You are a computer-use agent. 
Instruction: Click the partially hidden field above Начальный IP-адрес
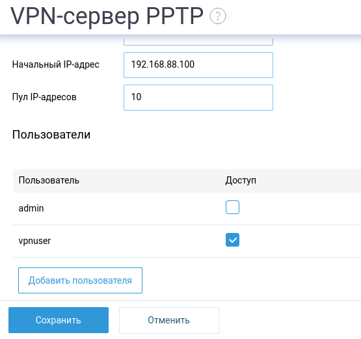click(x=198, y=41)
